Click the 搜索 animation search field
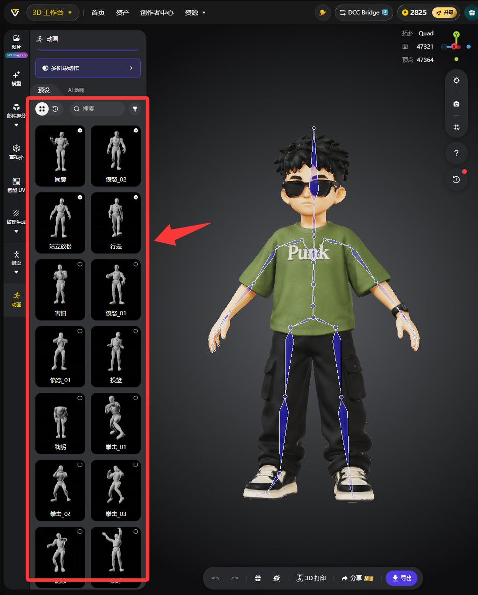This screenshot has height=595, width=478. click(x=98, y=109)
